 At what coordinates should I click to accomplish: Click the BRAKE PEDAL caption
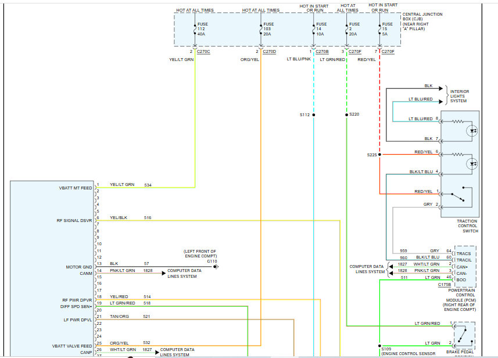point(460,352)
